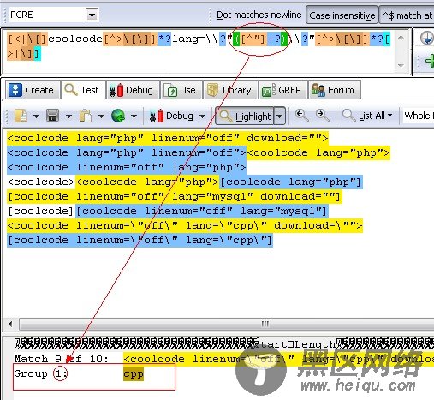
Task: Switch to the GREP tab
Action: tap(282, 90)
